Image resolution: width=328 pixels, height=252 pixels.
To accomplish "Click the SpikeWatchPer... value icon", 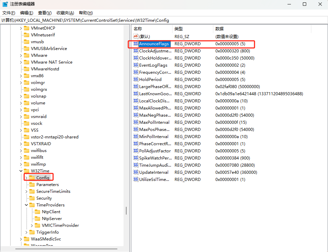I will pos(136,158).
